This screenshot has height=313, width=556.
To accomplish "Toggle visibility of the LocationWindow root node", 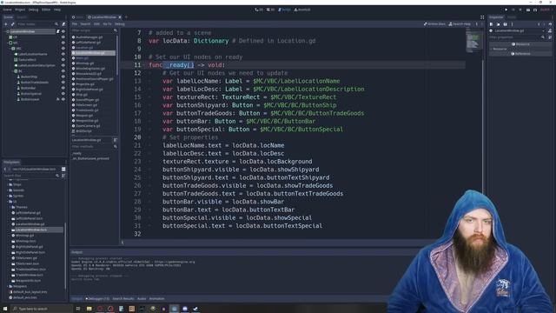I will pos(63,31).
